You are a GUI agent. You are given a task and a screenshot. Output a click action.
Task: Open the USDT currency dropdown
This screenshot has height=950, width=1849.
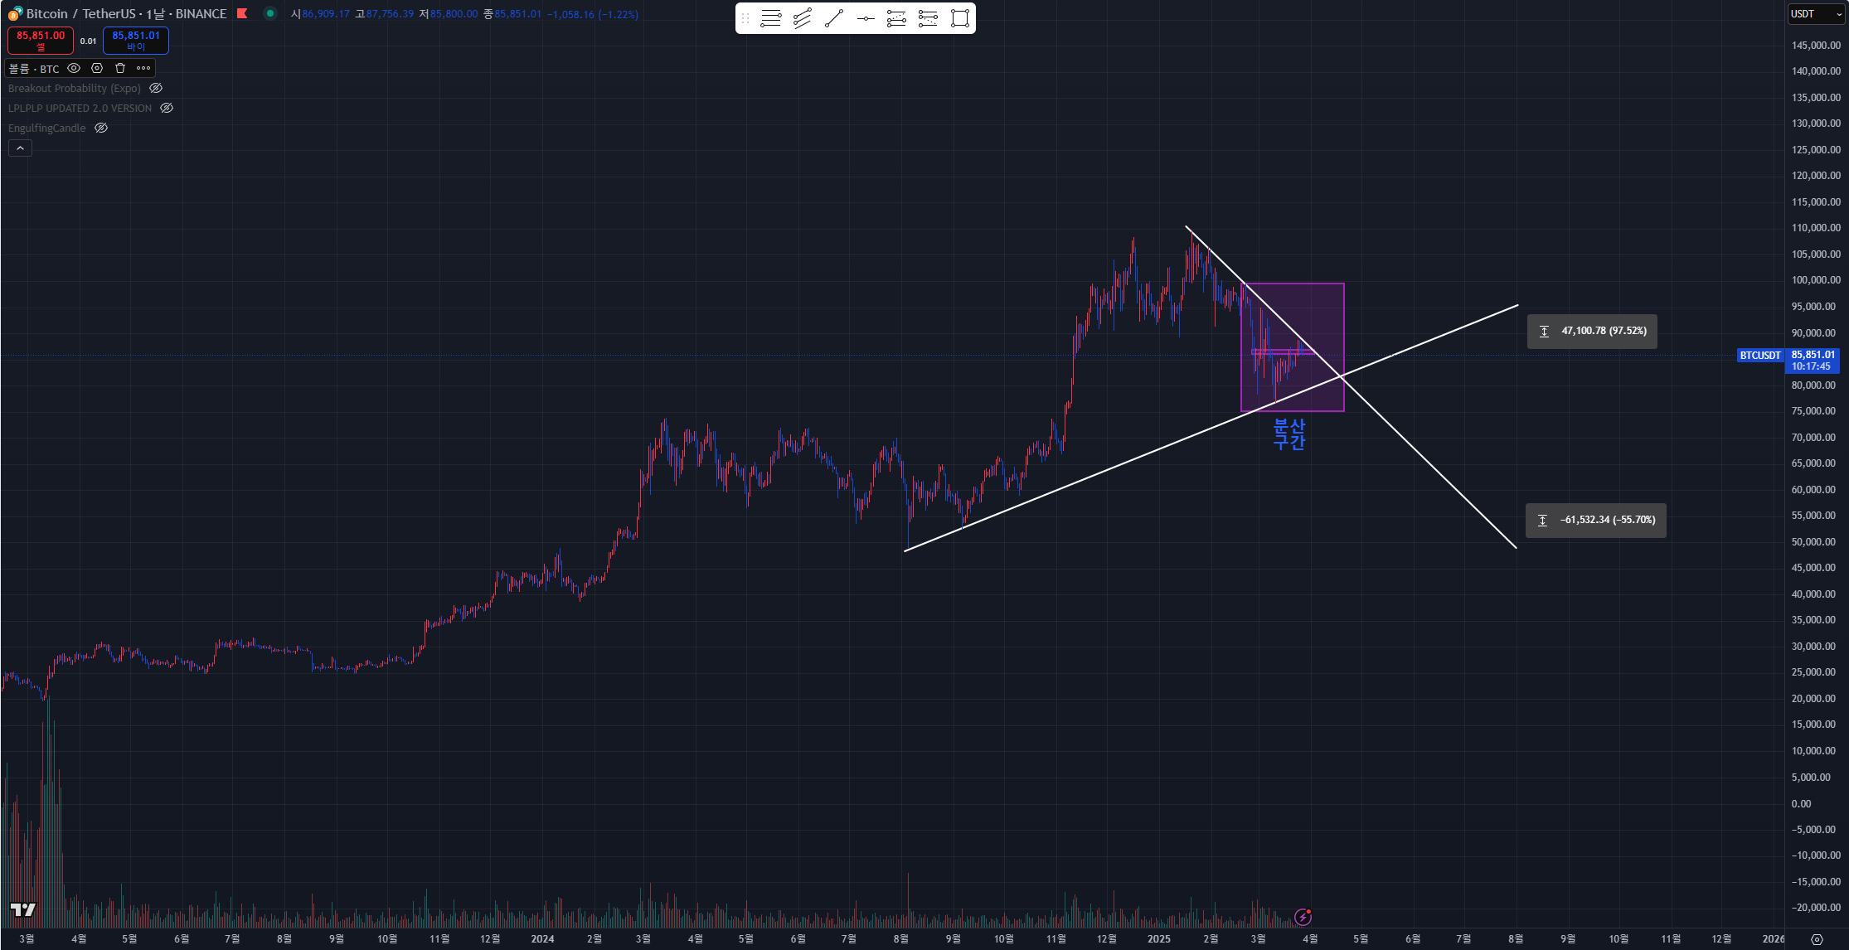[1815, 14]
